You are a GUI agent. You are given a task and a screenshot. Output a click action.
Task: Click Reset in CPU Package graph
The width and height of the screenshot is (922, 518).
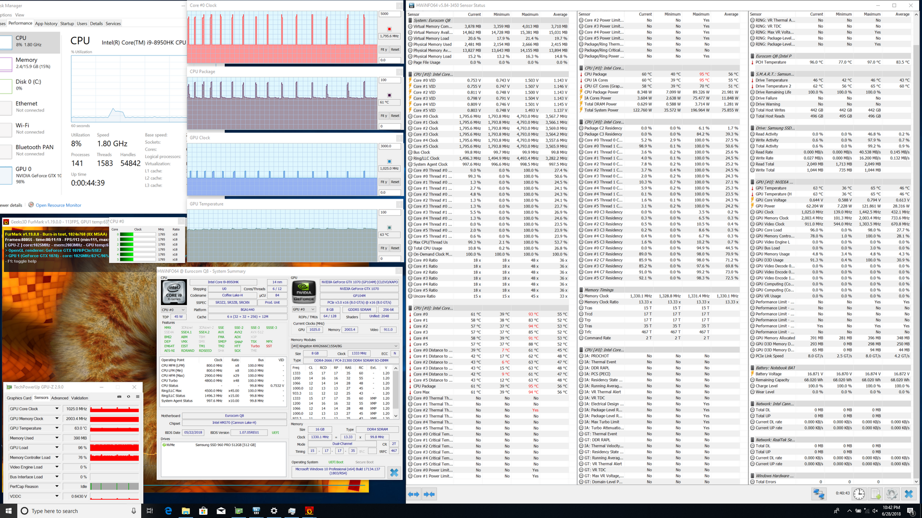point(395,116)
